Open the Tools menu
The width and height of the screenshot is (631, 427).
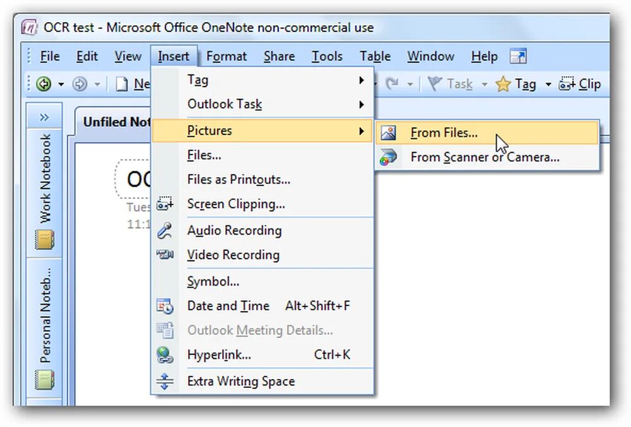[327, 56]
